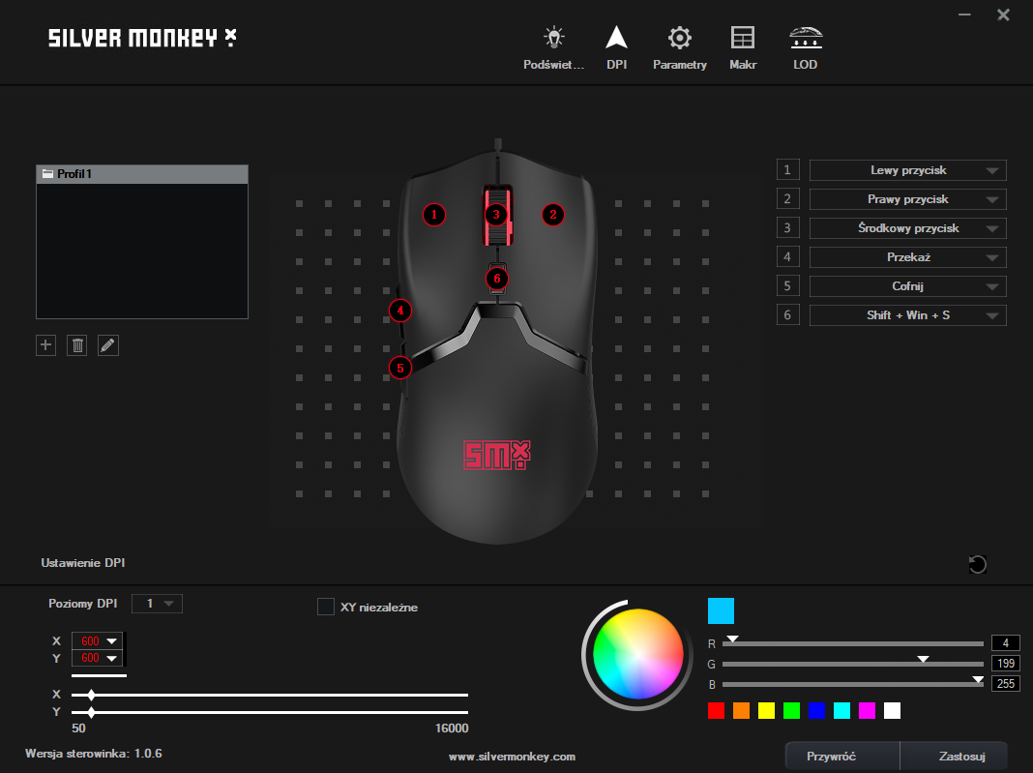
Task: Click side button marker 4
Action: (x=399, y=311)
